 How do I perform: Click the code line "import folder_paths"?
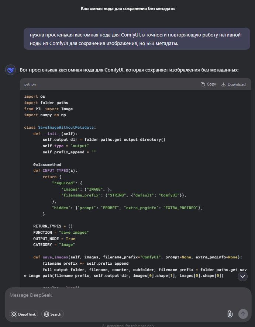coord(46,102)
